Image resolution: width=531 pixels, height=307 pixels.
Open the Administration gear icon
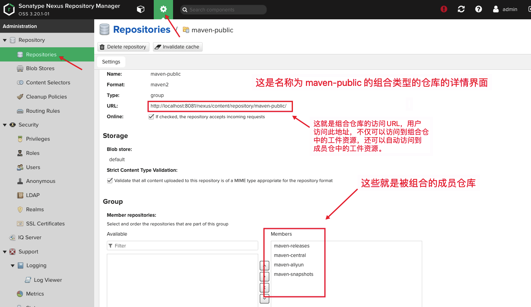(x=163, y=9)
